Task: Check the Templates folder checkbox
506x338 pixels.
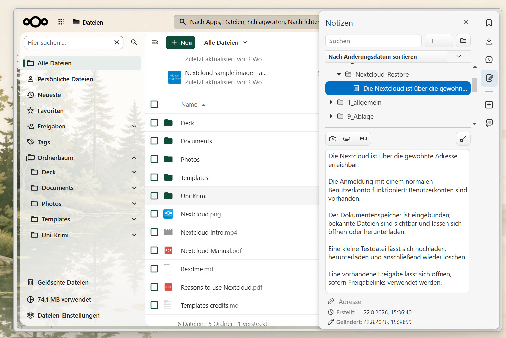Action: [154, 177]
